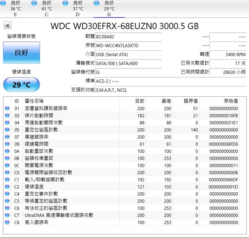Select attribute UltraDMA 高速傳輸模式錯誤次數
Screen dimensions: 249x238
tap(59, 215)
